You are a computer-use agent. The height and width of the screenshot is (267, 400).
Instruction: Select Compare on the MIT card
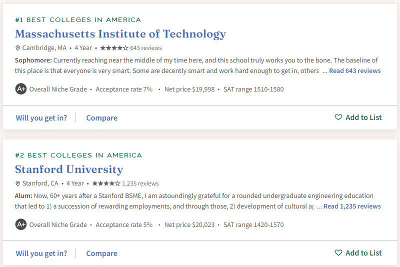(x=101, y=118)
